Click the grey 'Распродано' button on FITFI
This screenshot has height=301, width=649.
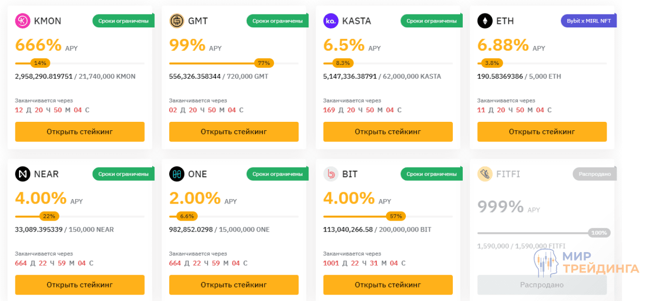coord(542,285)
